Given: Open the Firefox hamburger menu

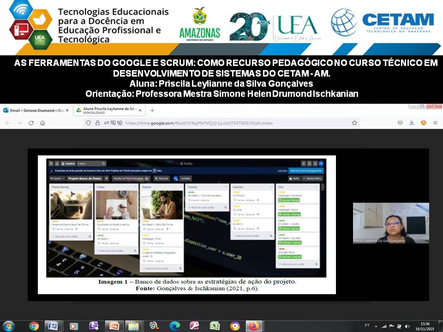Looking at the screenshot, I should (x=435, y=123).
